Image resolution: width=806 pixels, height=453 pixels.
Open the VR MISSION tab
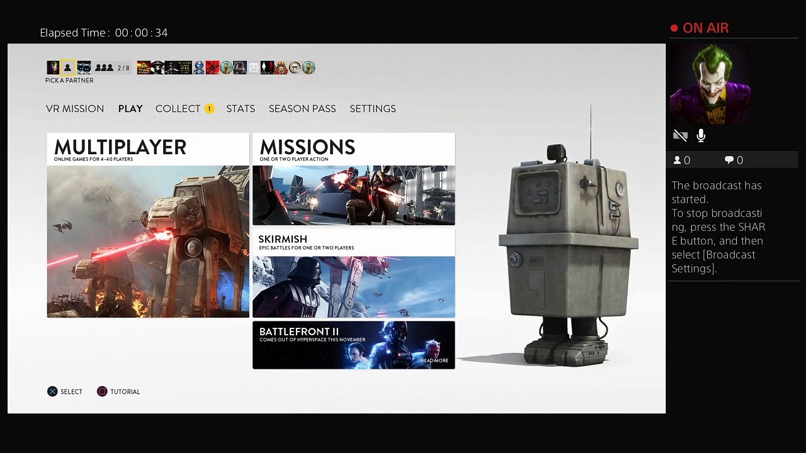[x=75, y=109]
